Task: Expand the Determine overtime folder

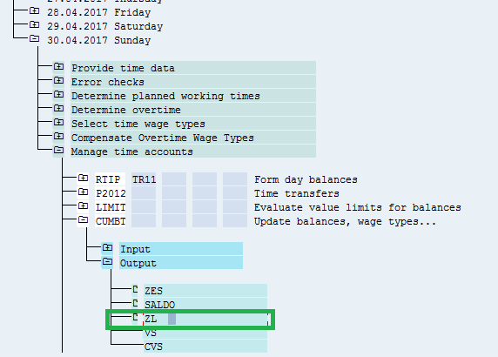Action: [x=58, y=109]
